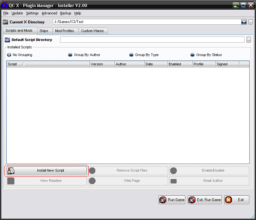This screenshot has width=256, height=220.
Task: Switch to the Ships tab
Action: (x=44, y=31)
